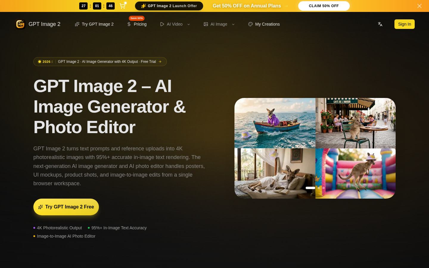The height and width of the screenshot is (268, 429).
Task: Click CLAIM 50% OFF button
Action: click(x=324, y=6)
